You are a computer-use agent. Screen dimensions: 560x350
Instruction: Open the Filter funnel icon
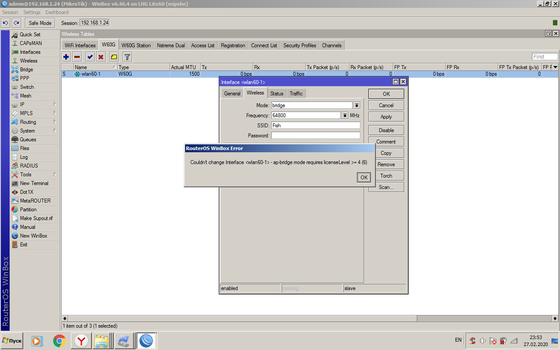(127, 57)
